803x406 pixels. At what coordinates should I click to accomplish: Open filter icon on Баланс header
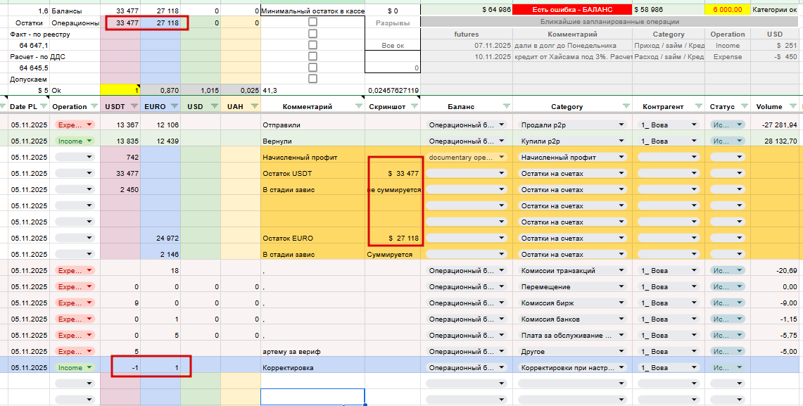[x=507, y=106]
